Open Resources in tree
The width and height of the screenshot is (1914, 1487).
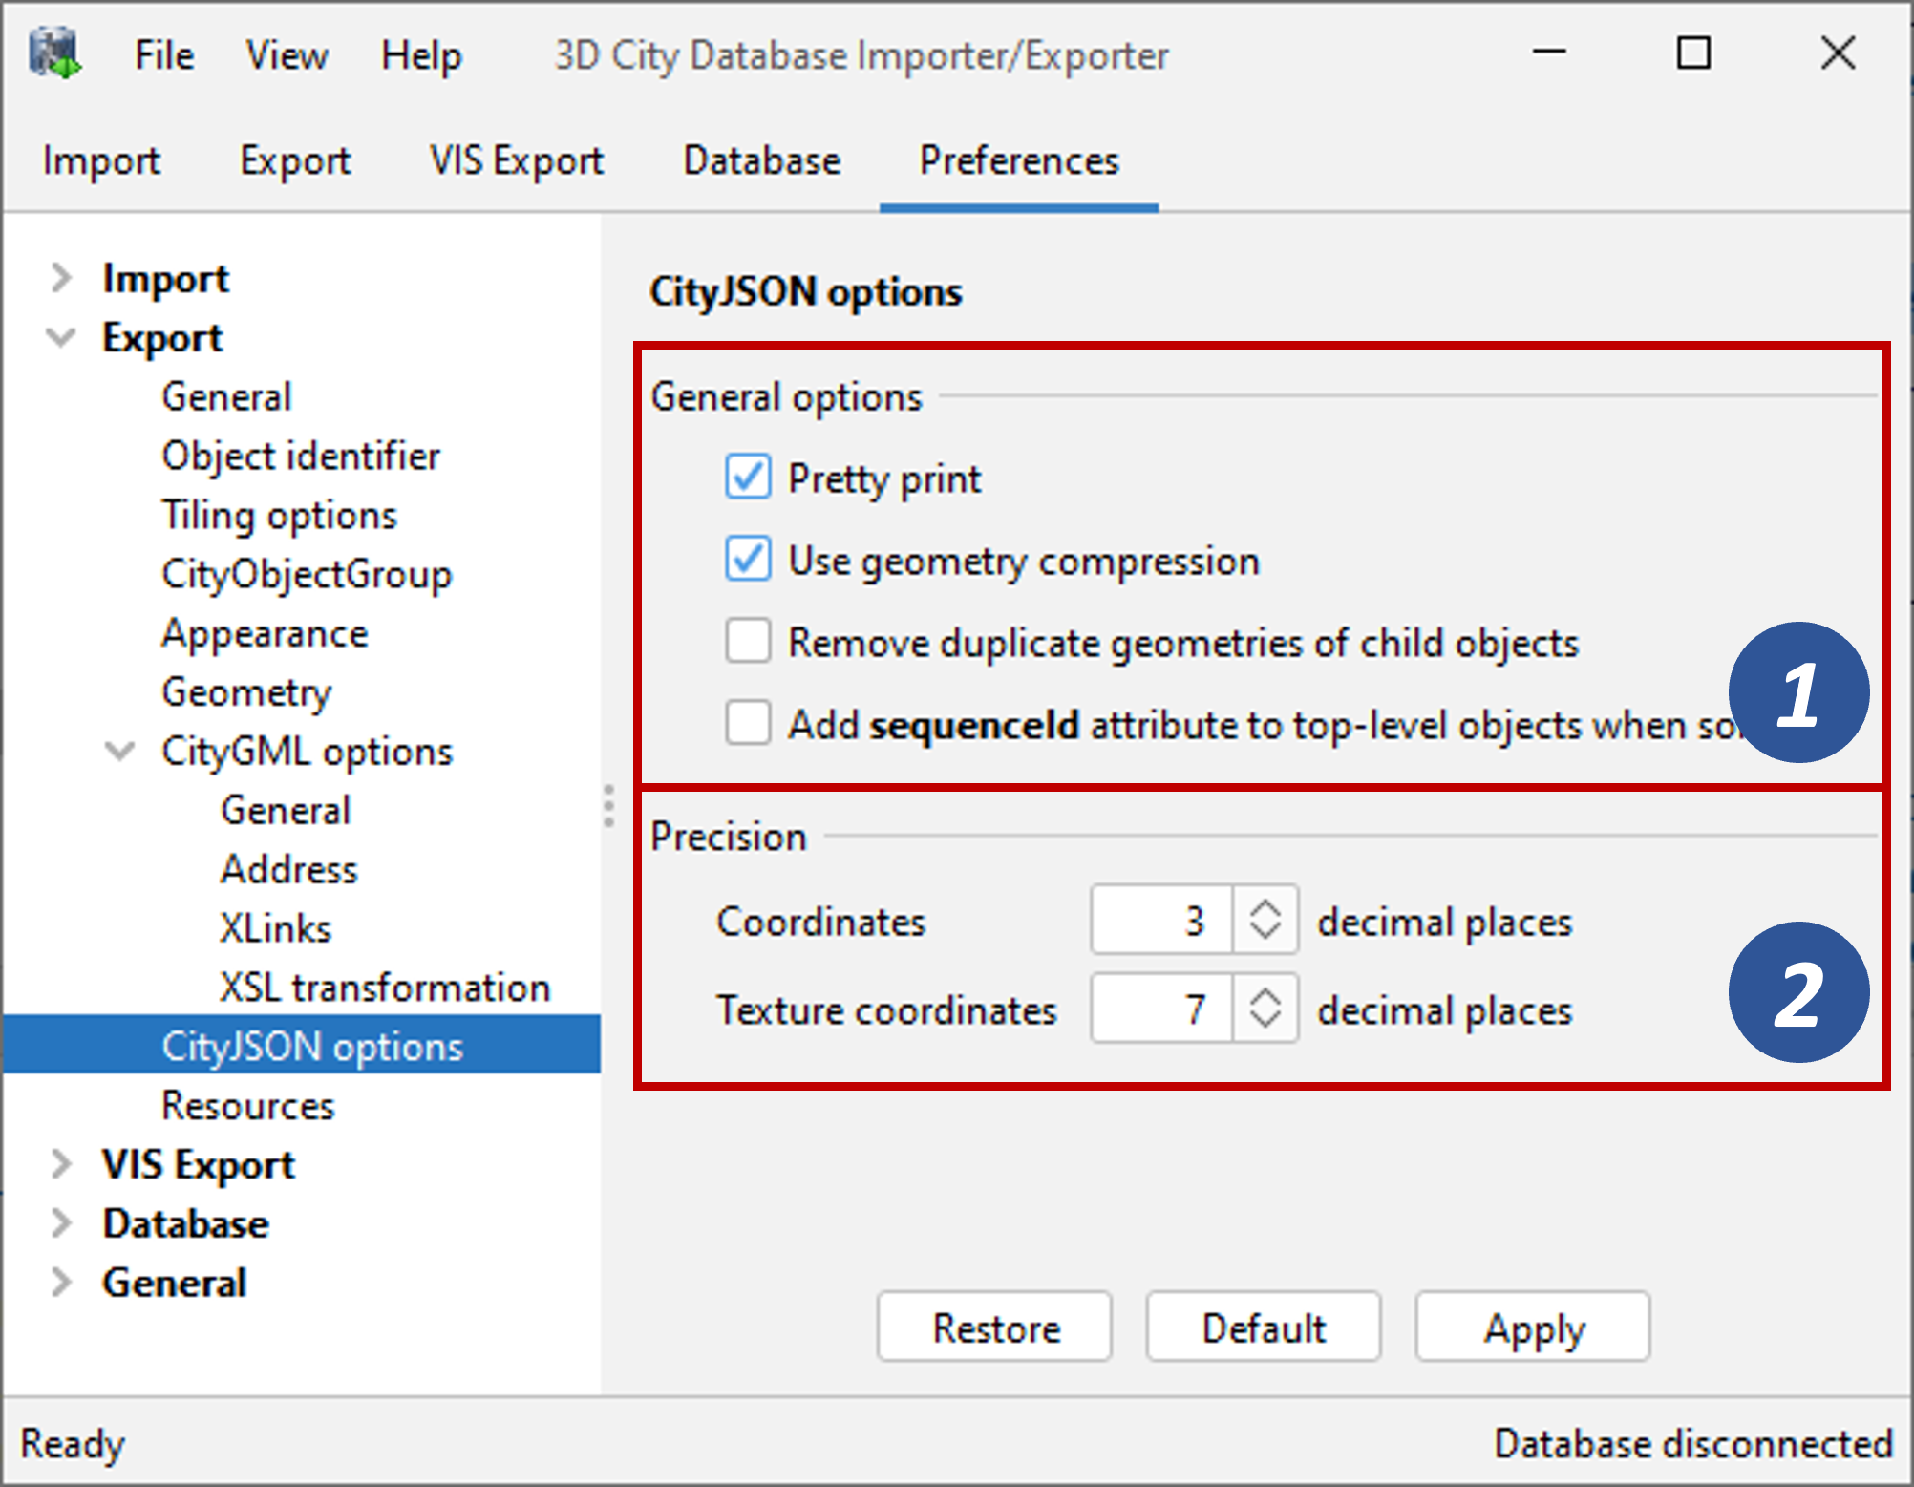pyautogui.click(x=248, y=1106)
